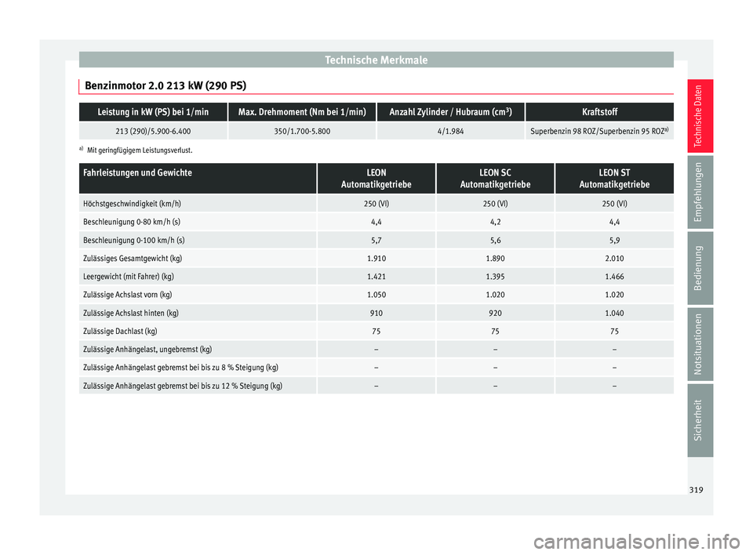Click the LEON SC Leergewicht value 1.395
The image size is (753, 555).
[x=495, y=277]
